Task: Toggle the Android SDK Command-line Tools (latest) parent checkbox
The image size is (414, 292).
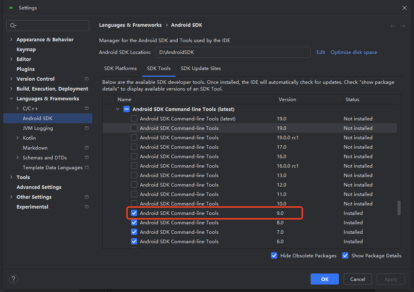Action: (126, 109)
